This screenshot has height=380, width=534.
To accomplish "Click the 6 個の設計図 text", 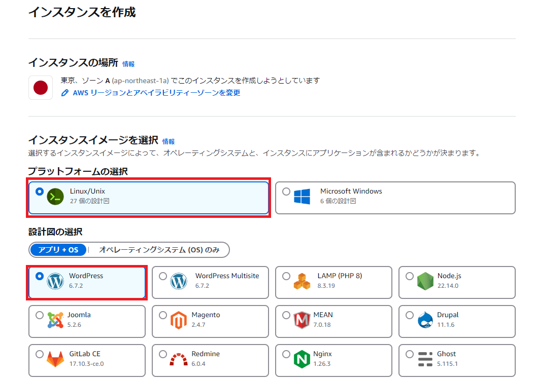I will [338, 201].
